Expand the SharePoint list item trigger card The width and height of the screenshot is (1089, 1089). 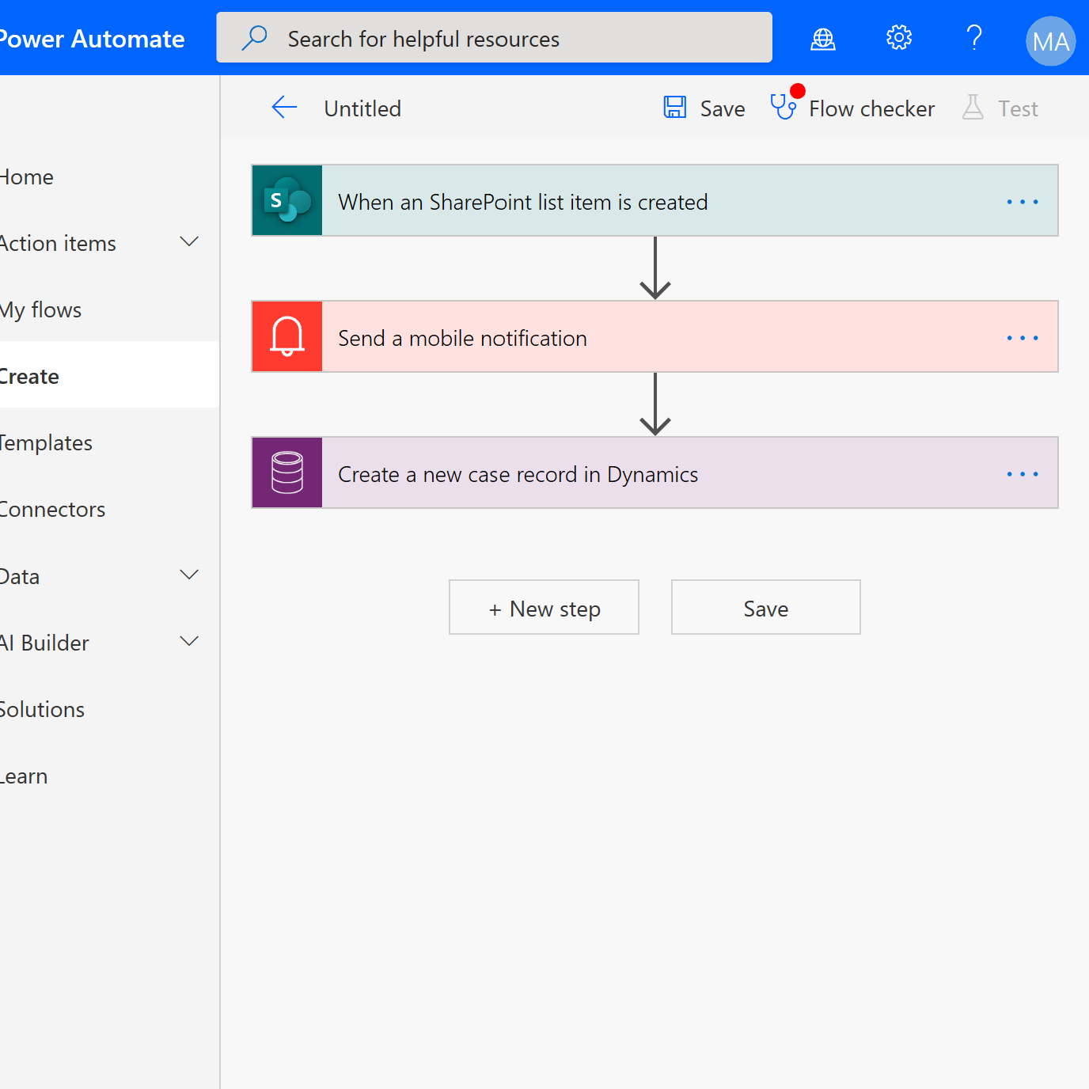pyautogui.click(x=655, y=200)
